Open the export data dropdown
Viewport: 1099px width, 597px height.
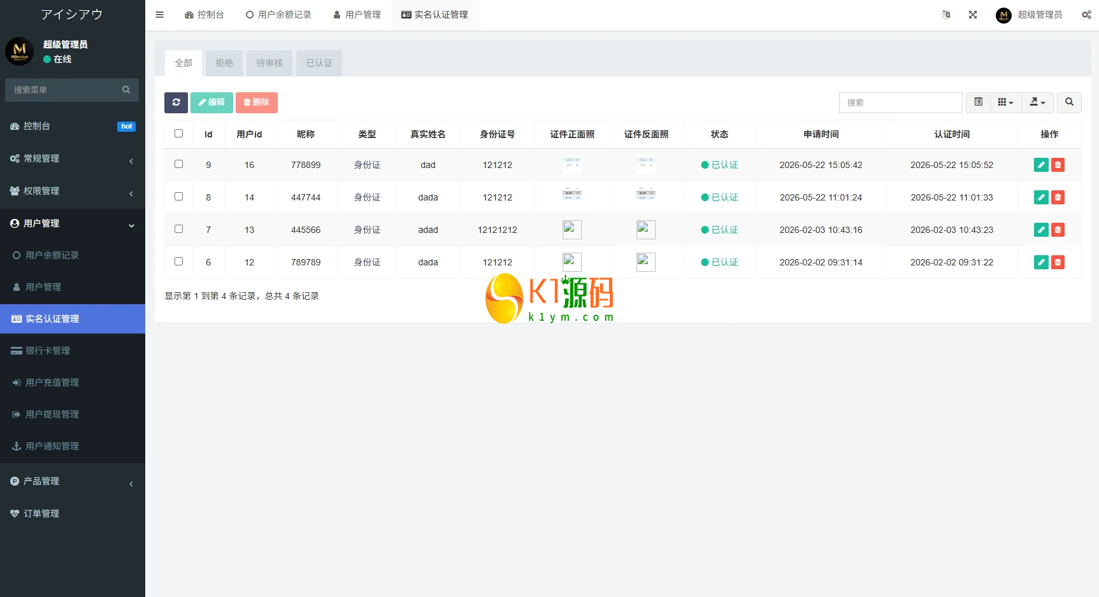point(1037,102)
